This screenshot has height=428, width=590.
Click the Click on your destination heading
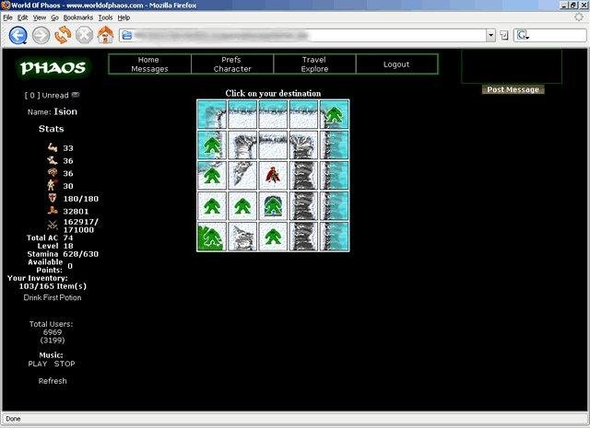[x=273, y=93]
